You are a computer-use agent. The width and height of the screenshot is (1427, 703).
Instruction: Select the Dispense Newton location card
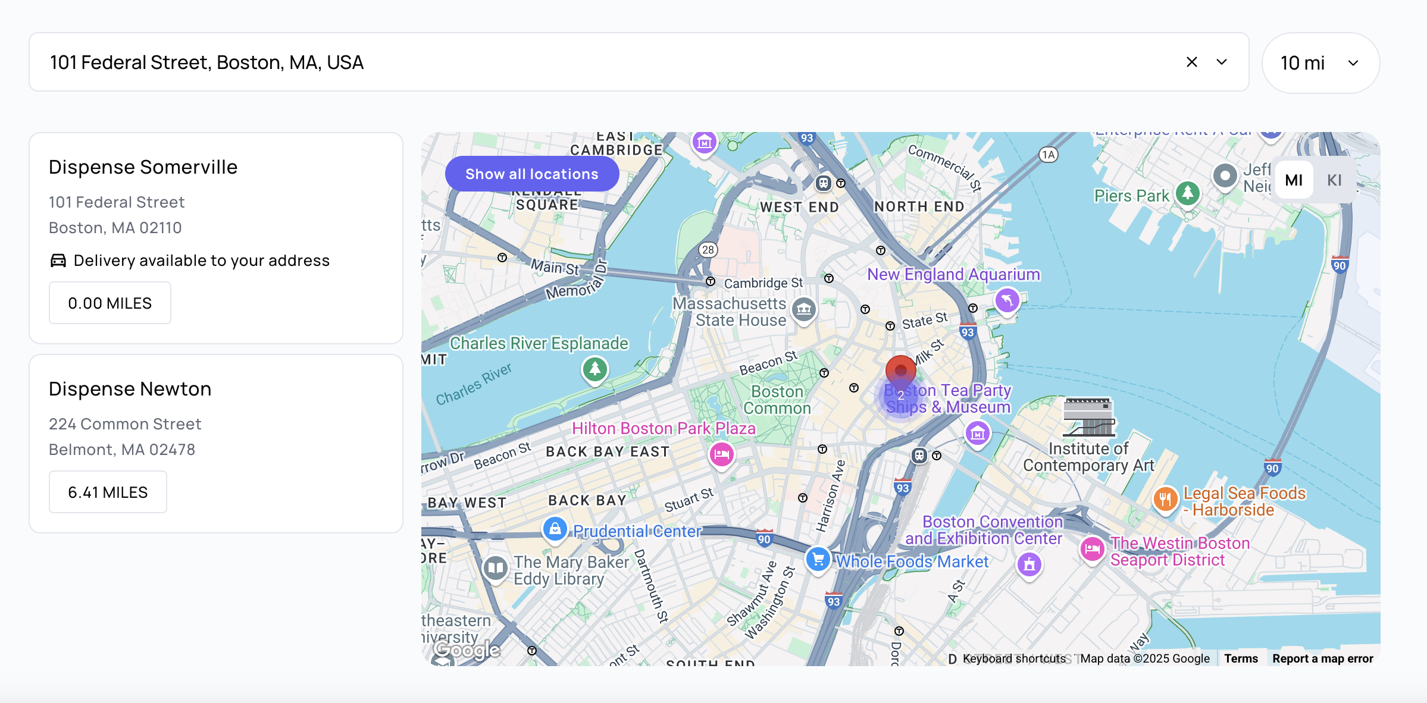(x=216, y=444)
